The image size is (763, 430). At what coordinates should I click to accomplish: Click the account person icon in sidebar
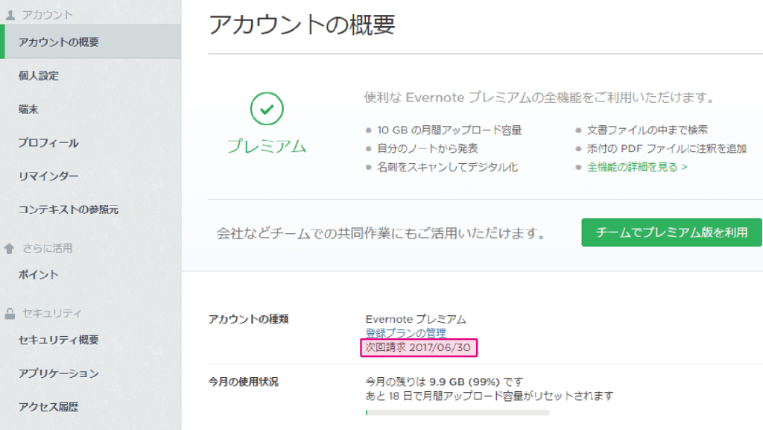click(x=10, y=15)
